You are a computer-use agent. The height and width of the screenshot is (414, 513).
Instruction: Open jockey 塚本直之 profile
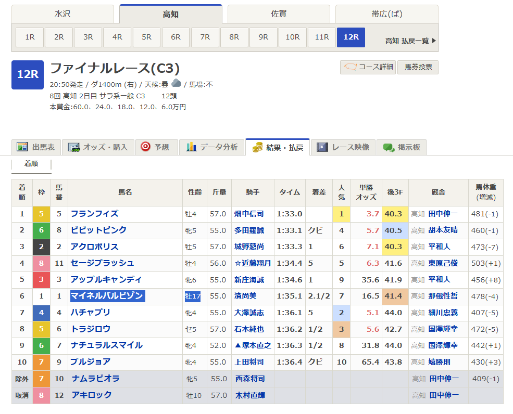256,345
